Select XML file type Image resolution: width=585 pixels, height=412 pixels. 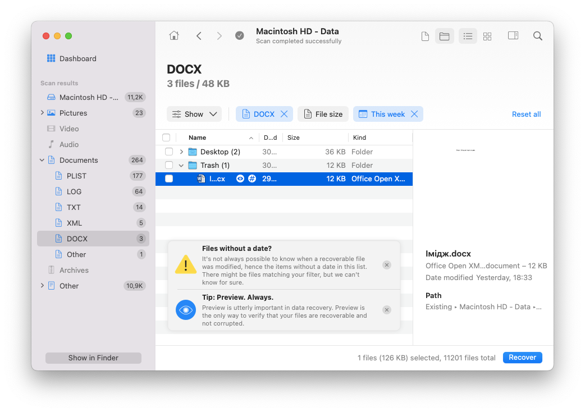(93, 223)
